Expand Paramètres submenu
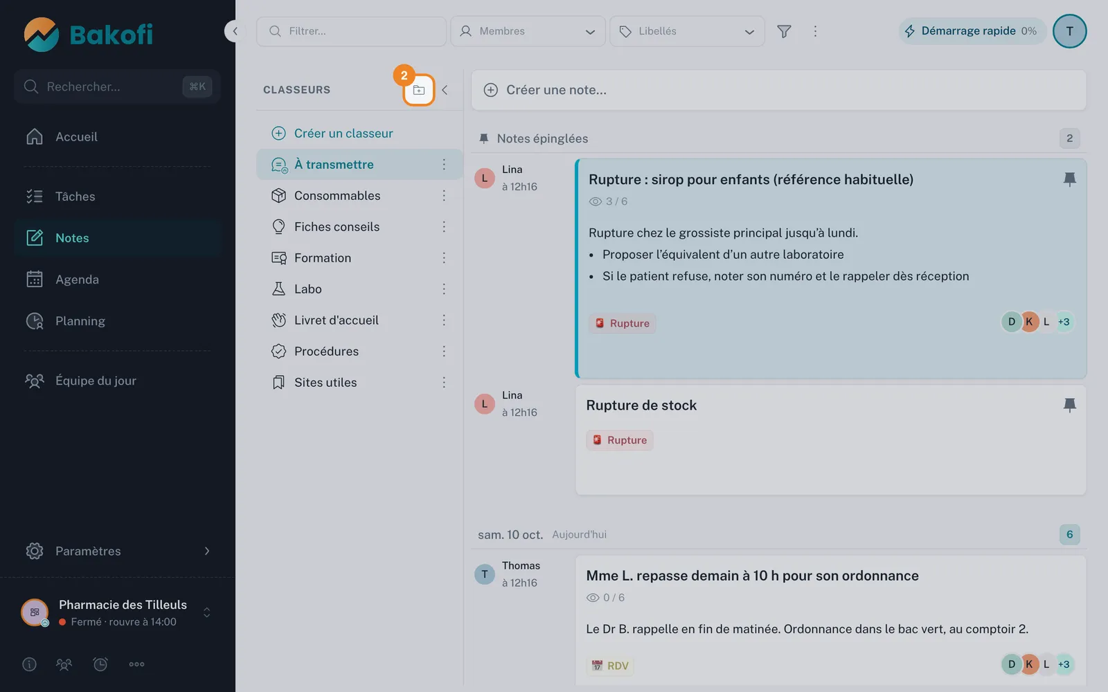The height and width of the screenshot is (692, 1108). click(118, 551)
